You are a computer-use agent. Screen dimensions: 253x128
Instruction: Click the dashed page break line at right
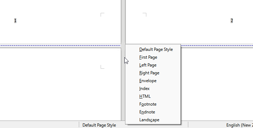tap(217, 46)
